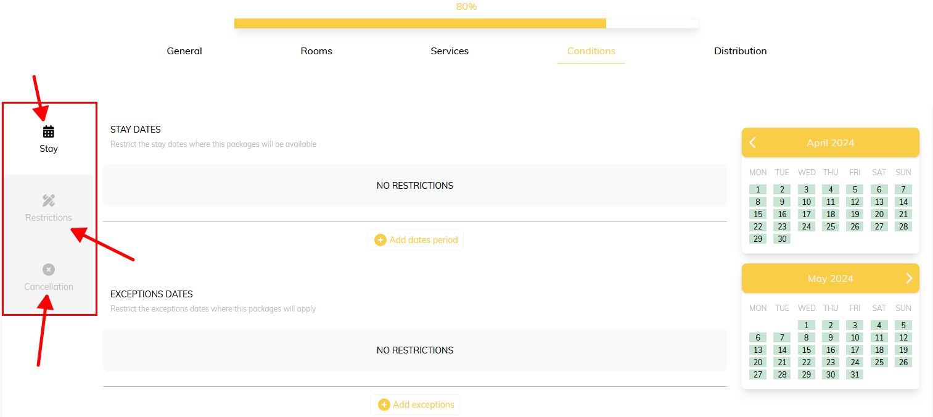Select the Conditions tab

click(591, 51)
